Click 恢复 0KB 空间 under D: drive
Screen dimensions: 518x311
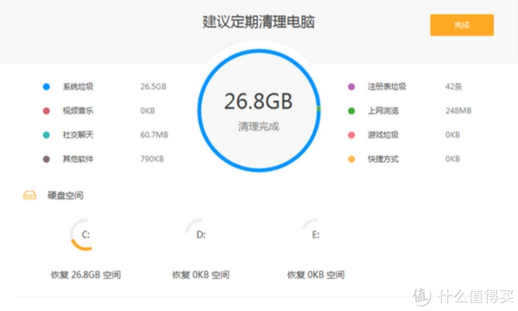tap(201, 275)
